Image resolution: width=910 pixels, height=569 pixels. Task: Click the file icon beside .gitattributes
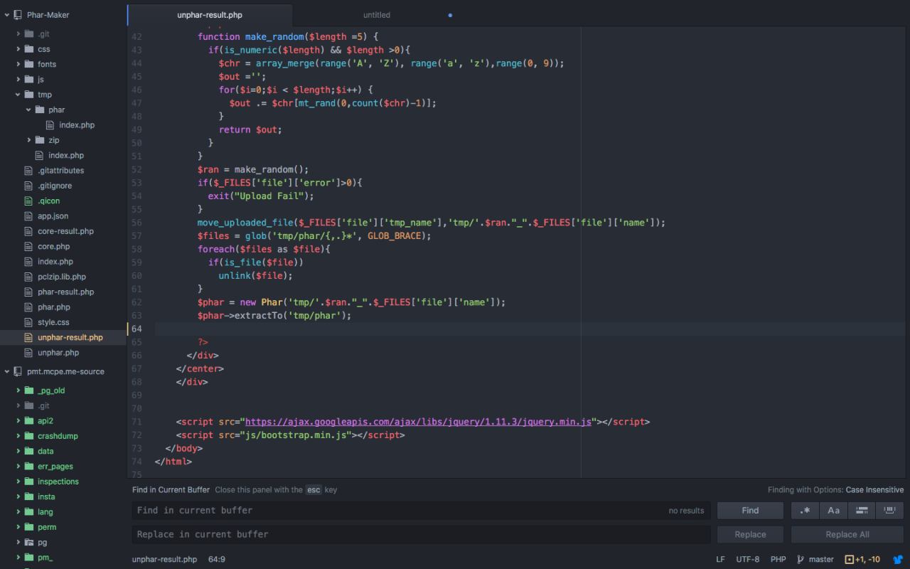(29, 171)
